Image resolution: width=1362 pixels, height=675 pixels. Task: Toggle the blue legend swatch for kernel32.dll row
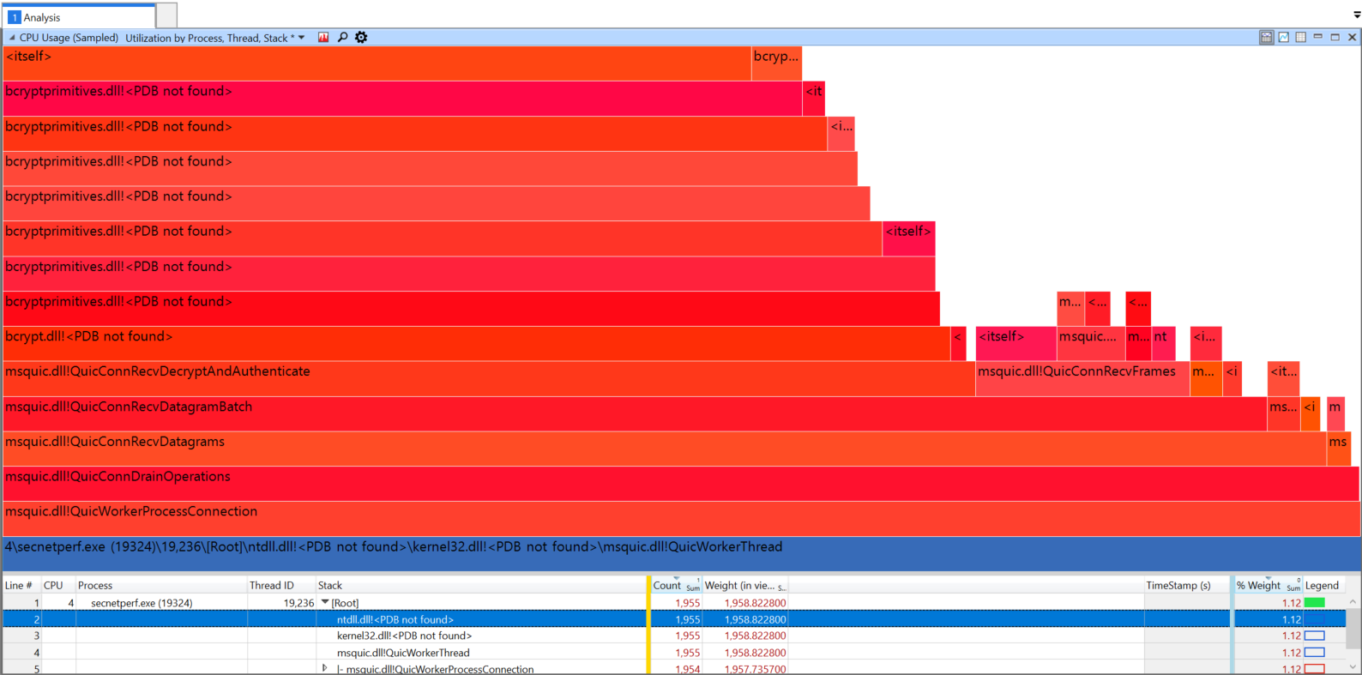1314,636
